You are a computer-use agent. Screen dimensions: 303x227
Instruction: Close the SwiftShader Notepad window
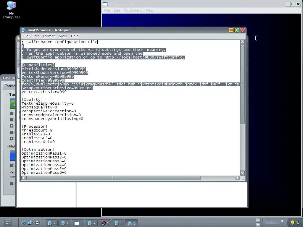(x=242, y=30)
